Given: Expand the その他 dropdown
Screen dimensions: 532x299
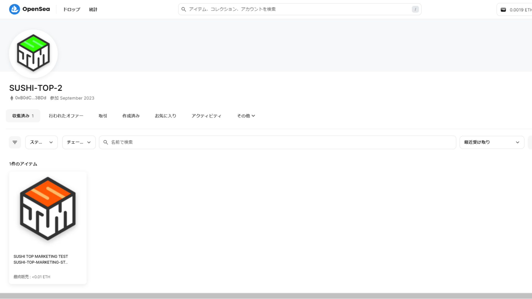Looking at the screenshot, I should pyautogui.click(x=246, y=116).
